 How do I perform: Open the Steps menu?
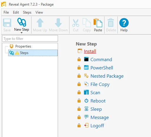(x=27, y=12)
